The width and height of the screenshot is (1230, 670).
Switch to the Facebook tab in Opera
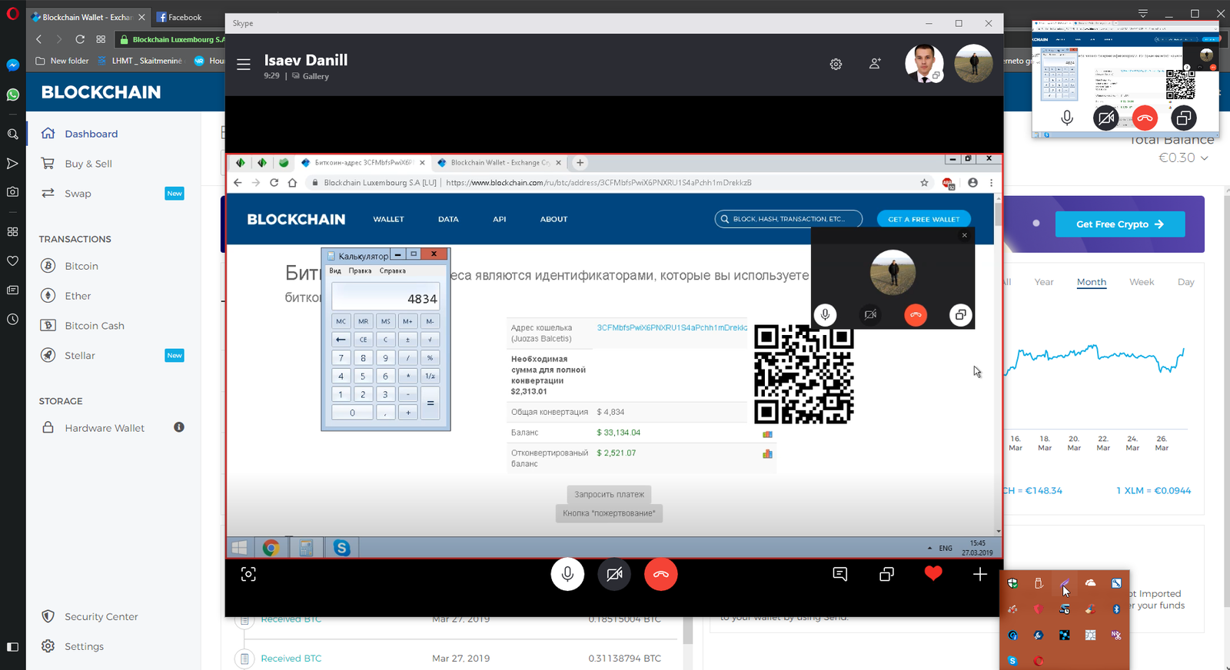[x=184, y=17]
